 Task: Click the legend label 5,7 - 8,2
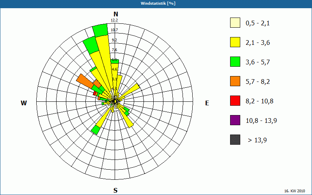point(258,82)
